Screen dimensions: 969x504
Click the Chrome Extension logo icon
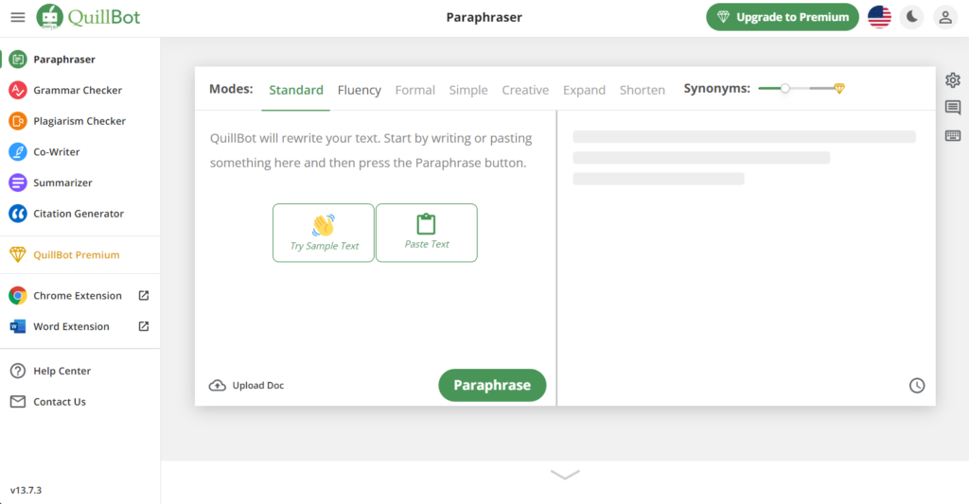click(18, 296)
